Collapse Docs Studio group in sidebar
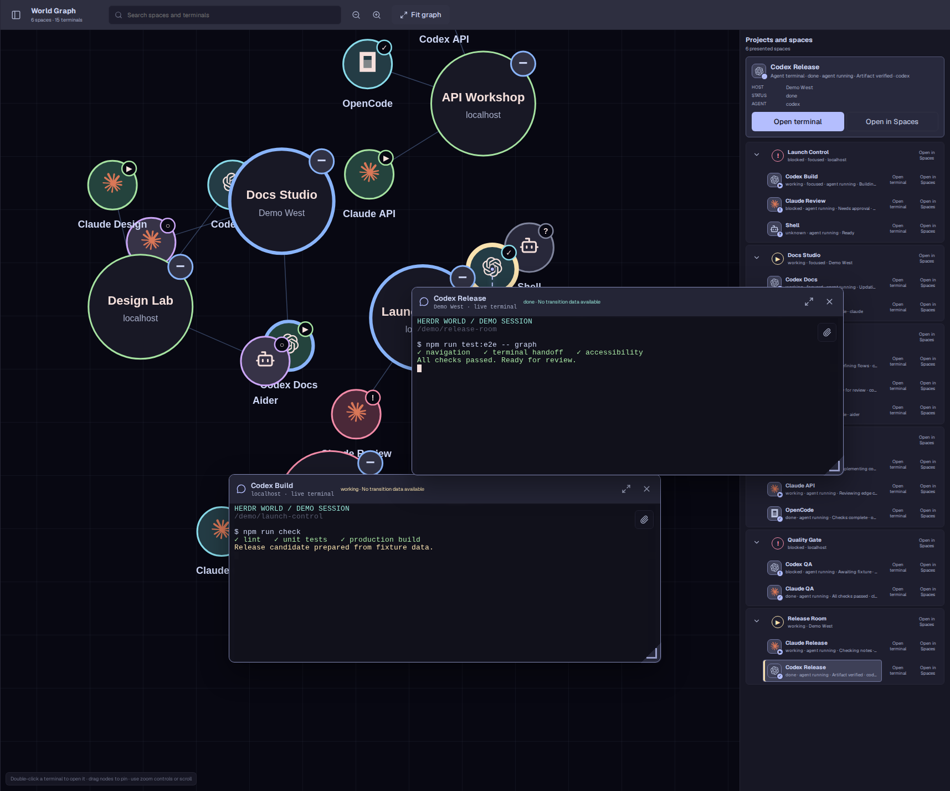 (x=757, y=258)
